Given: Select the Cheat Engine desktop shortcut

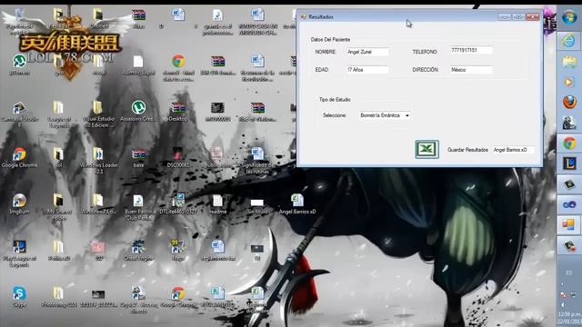Looking at the screenshot, I should tap(138, 251).
